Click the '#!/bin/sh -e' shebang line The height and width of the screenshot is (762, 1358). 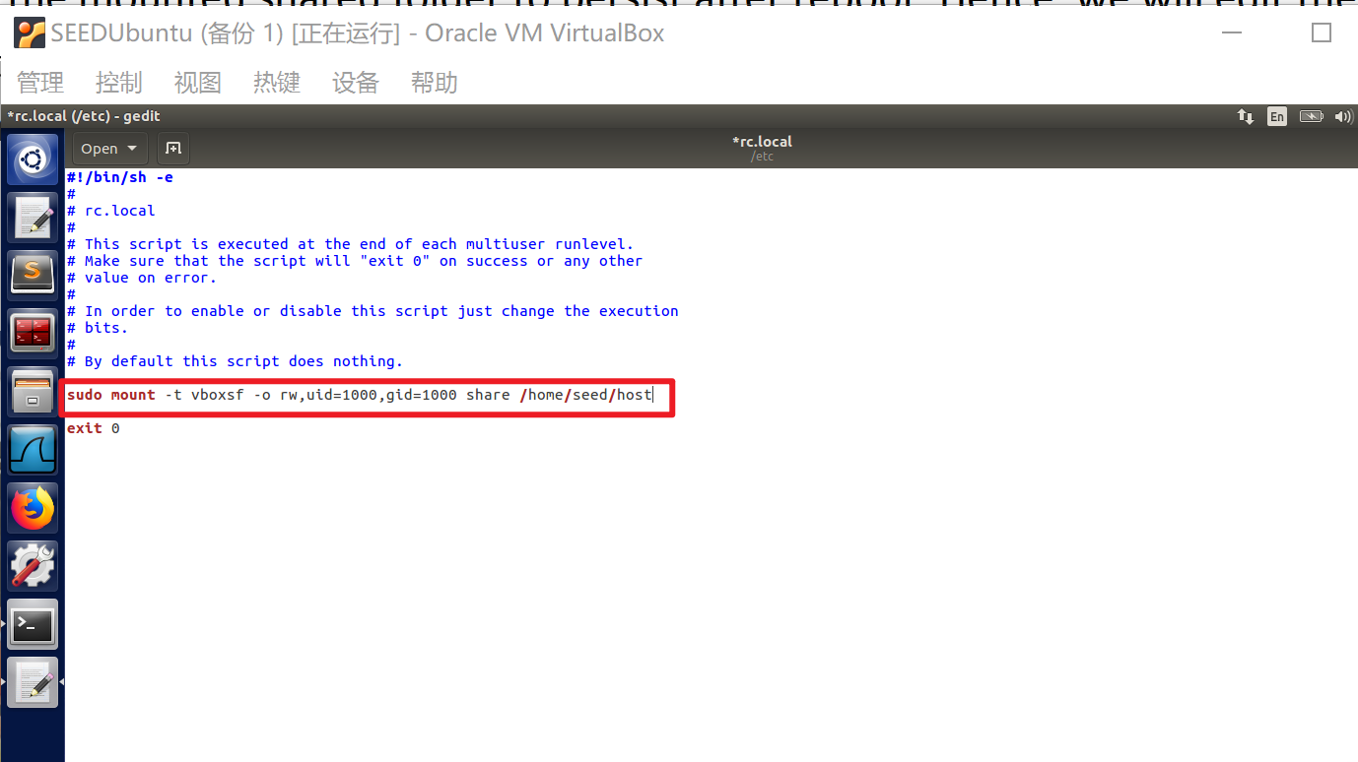pos(120,177)
